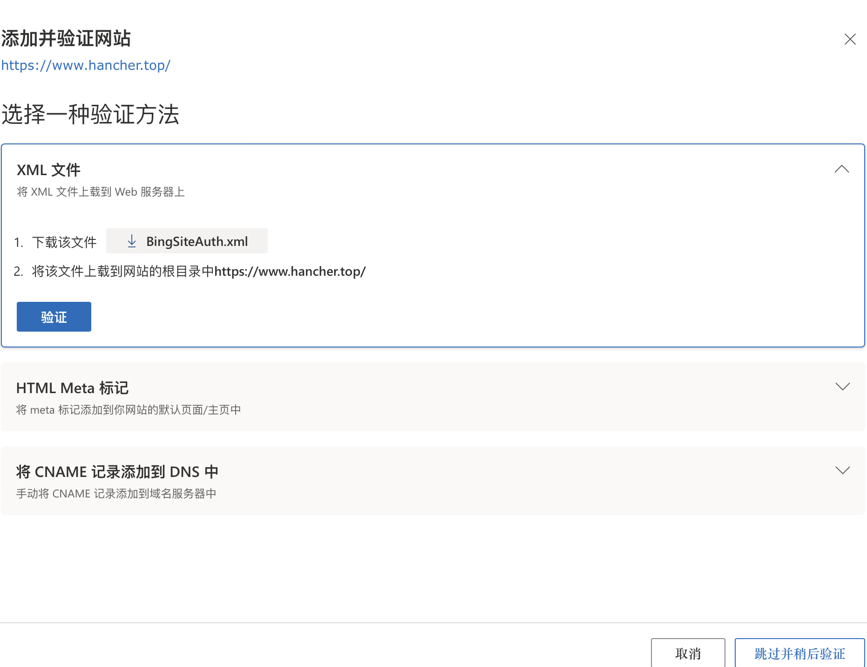Choose 跳过并稍后验证 to verify later
Screen dimensions: 867x667
(x=799, y=653)
